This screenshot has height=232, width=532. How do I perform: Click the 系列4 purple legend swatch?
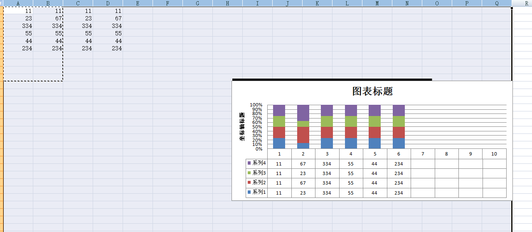(x=249, y=163)
